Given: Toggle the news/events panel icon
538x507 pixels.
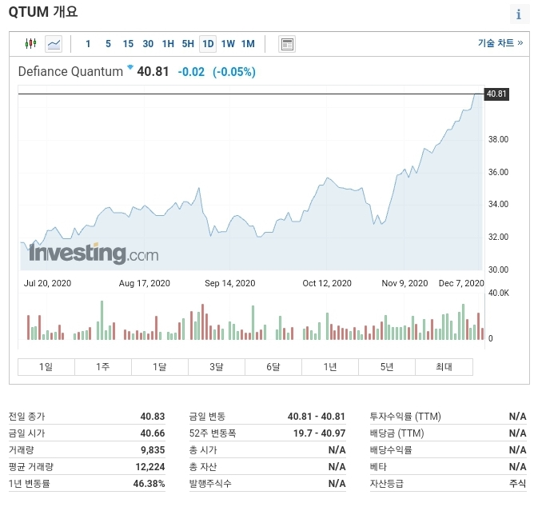Looking at the screenshot, I should tap(287, 44).
